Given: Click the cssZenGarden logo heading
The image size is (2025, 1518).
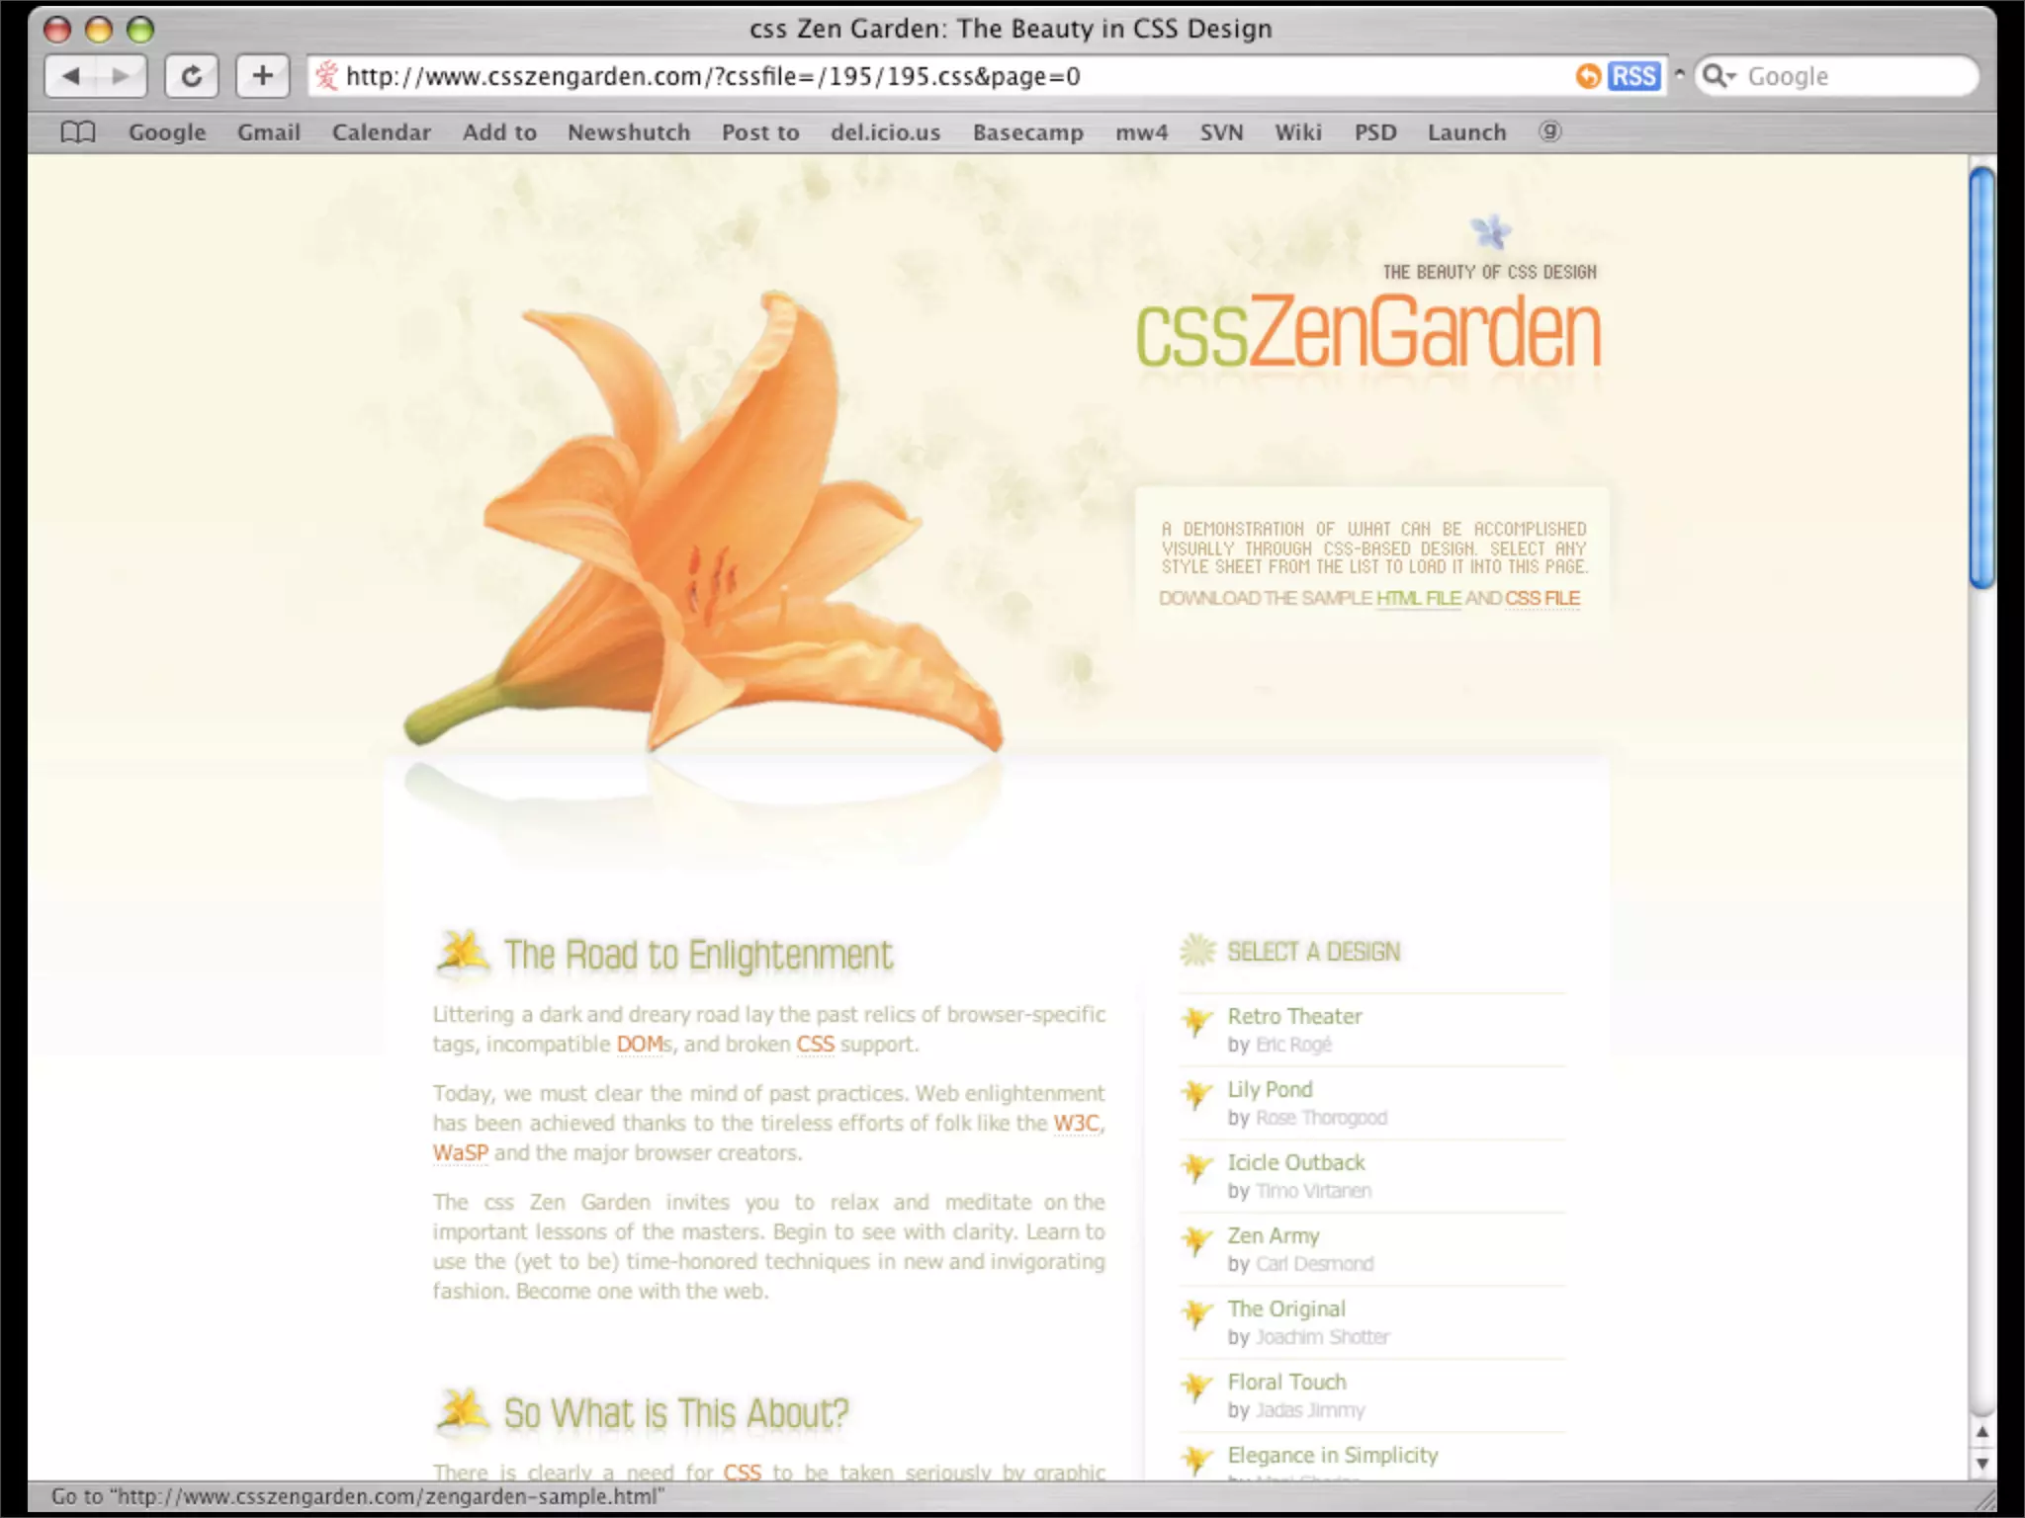Looking at the screenshot, I should tap(1367, 331).
